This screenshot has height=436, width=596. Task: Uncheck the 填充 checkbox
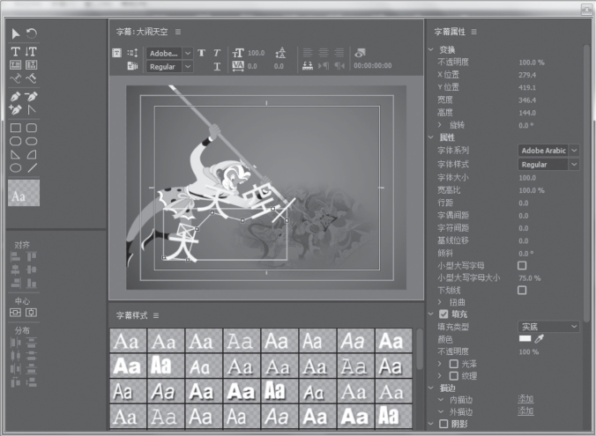[x=443, y=314]
